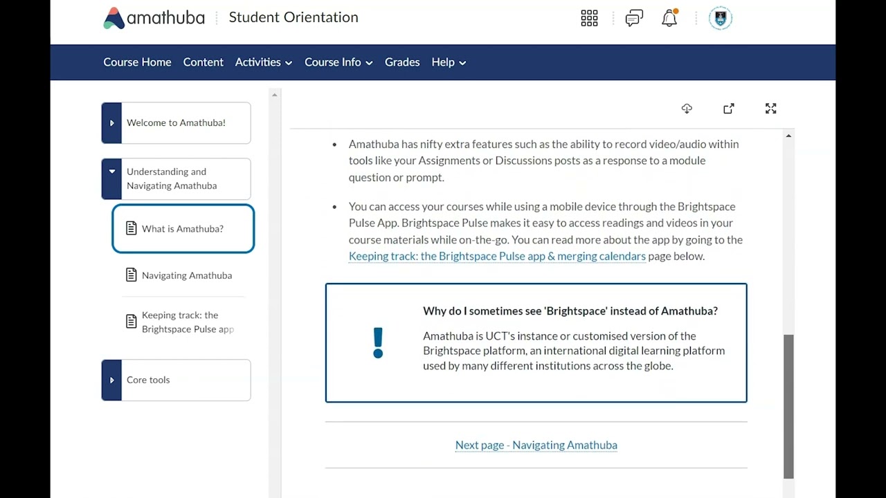Click the Amathuba logo
886x498 pixels.
tap(154, 18)
